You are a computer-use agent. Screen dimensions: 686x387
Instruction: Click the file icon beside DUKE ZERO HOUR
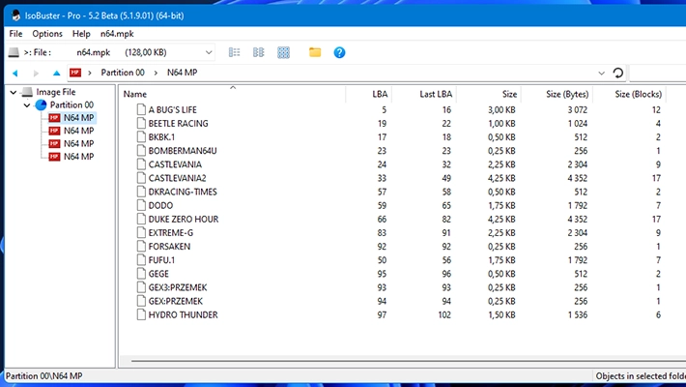[141, 219]
